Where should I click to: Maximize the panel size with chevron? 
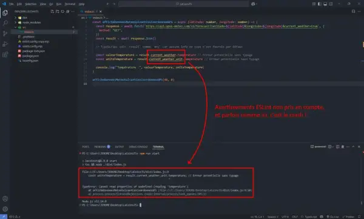pos(353,147)
